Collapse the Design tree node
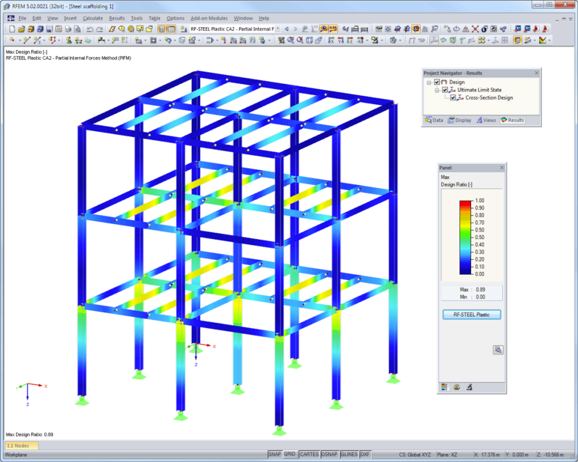Viewport: 578px width, 462px height. pos(429,82)
